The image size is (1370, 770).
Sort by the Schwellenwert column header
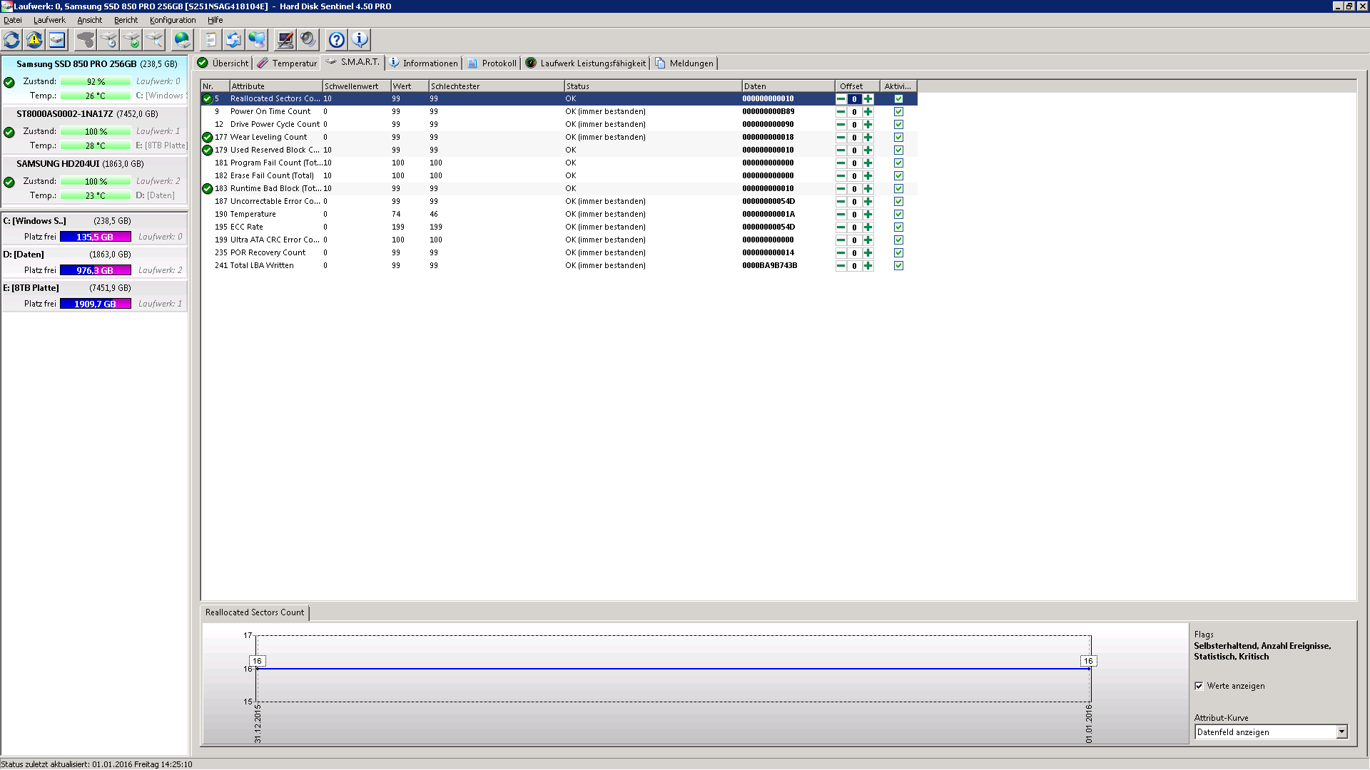click(352, 86)
